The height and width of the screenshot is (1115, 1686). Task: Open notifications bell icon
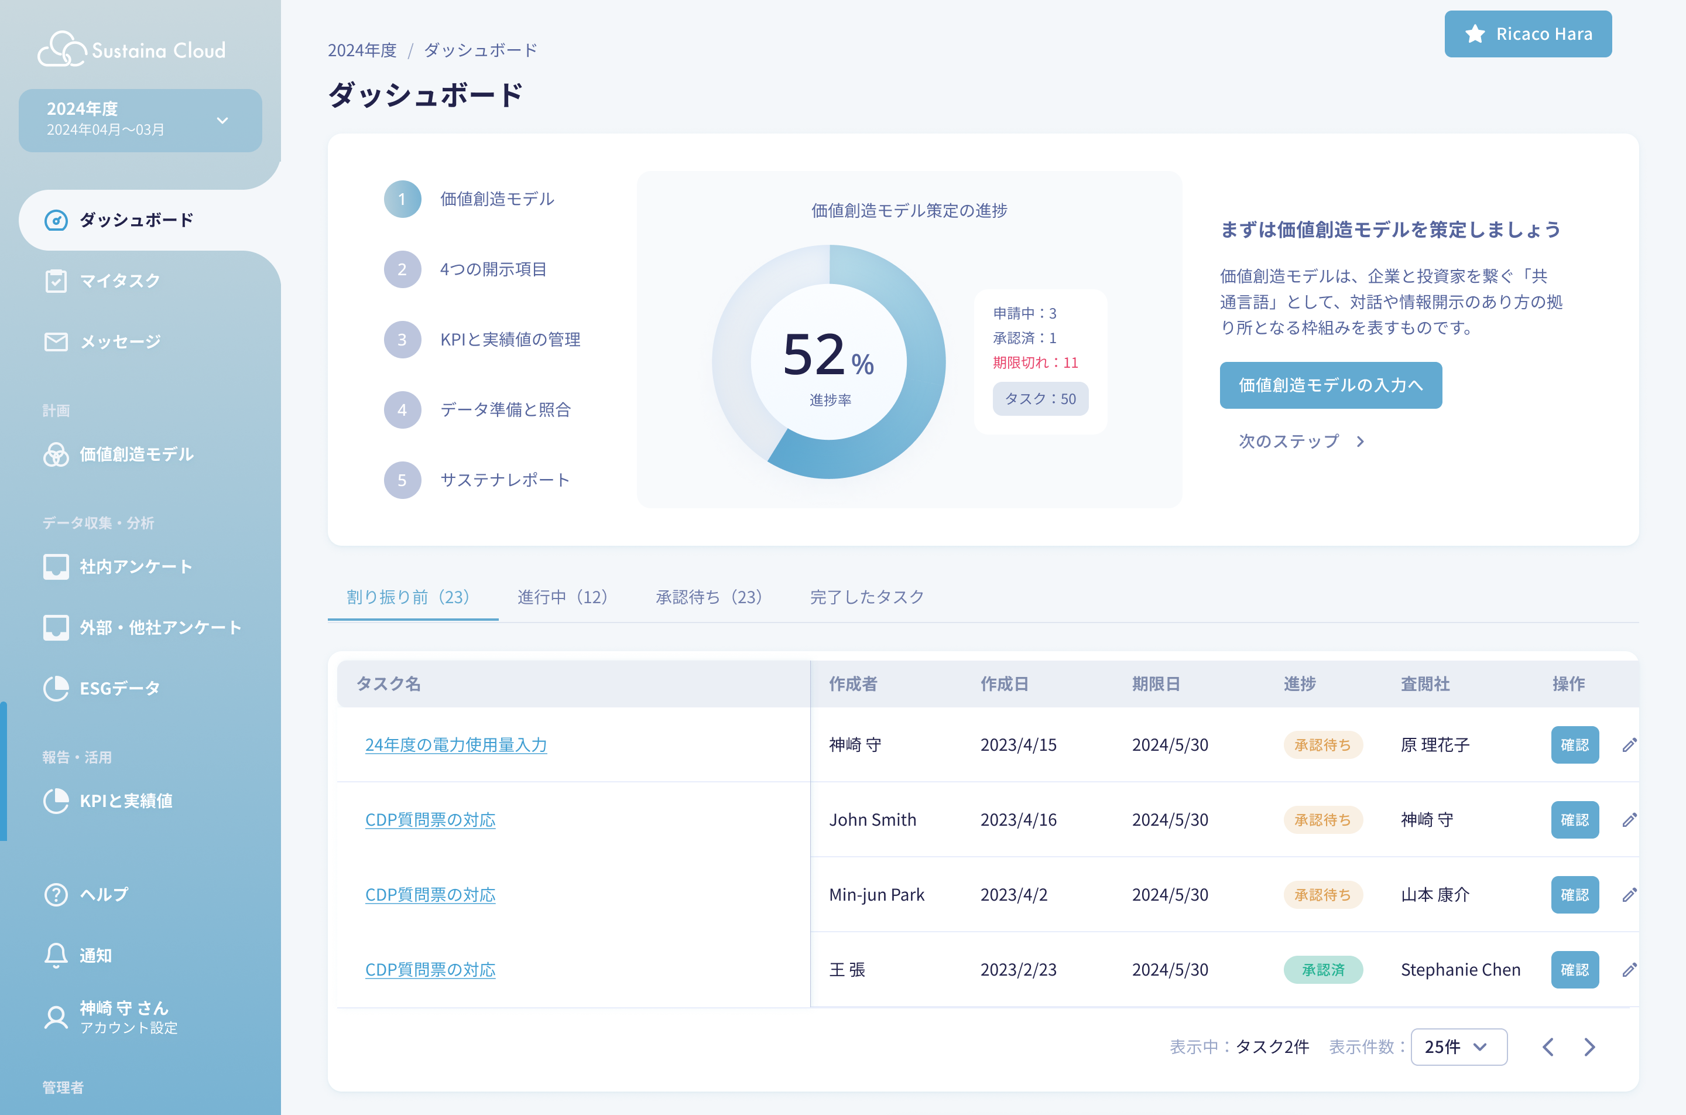point(56,955)
